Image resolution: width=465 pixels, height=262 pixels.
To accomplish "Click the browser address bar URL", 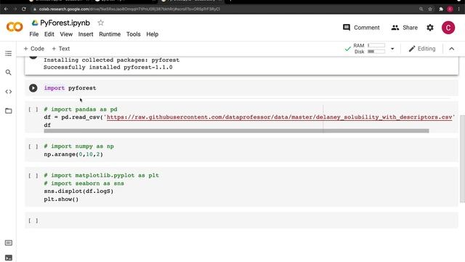I will pos(129,9).
